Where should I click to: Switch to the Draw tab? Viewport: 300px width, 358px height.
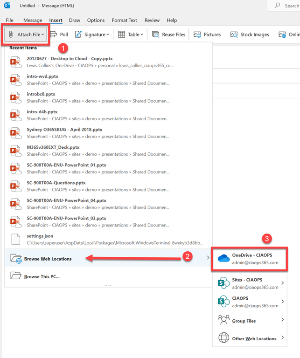click(x=74, y=21)
